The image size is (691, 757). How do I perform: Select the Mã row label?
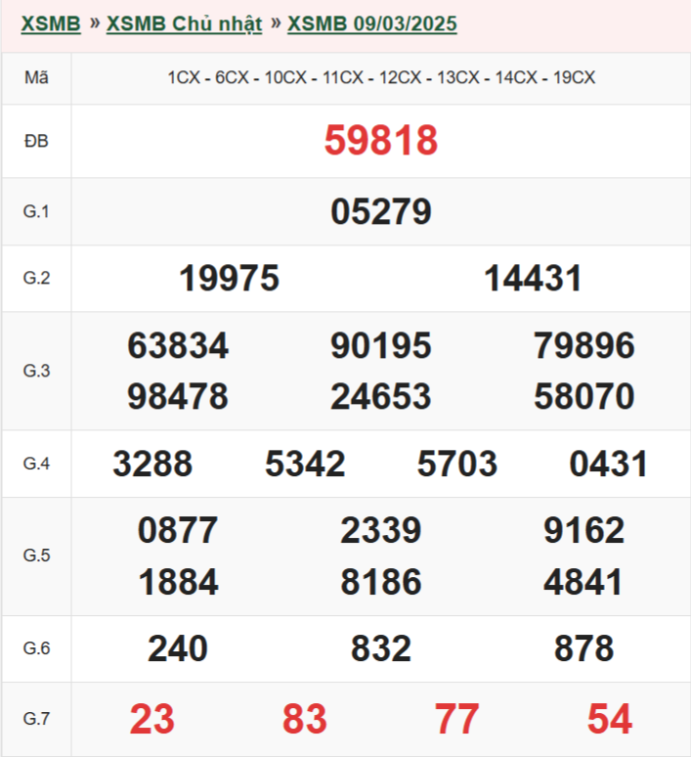[x=37, y=77]
